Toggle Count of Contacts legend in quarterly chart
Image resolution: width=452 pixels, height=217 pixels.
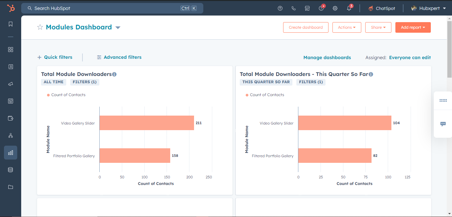265,95
